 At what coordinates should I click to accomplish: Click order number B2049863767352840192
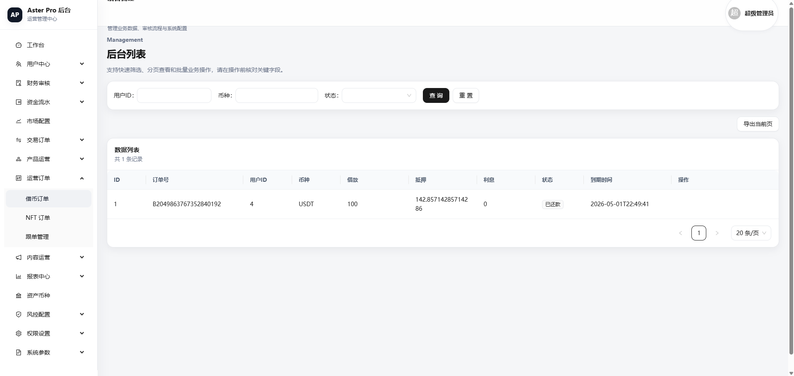click(187, 204)
